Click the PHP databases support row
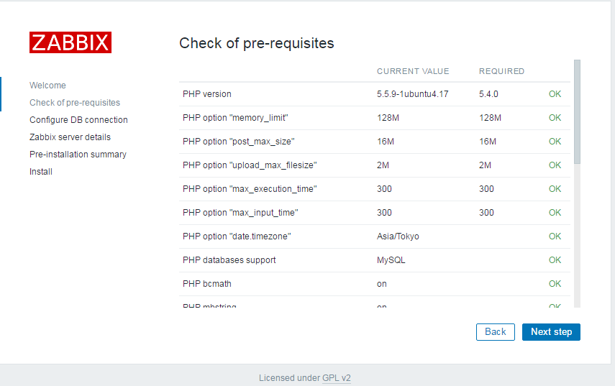 375,260
